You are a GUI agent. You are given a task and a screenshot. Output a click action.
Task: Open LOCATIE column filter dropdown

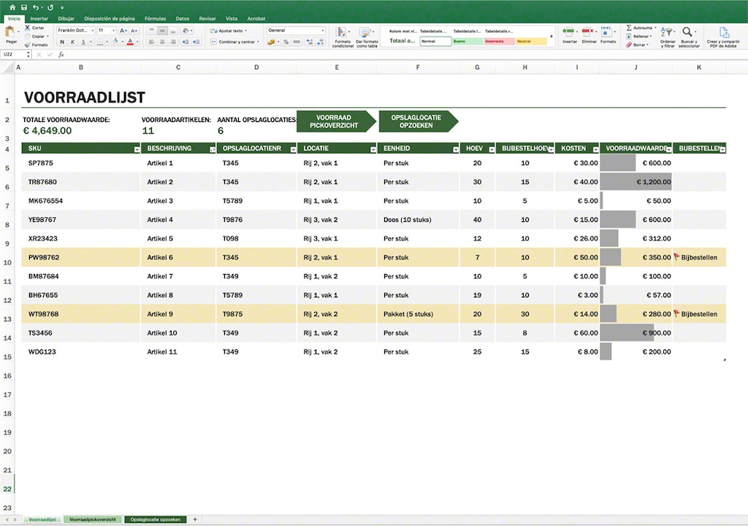tap(373, 150)
